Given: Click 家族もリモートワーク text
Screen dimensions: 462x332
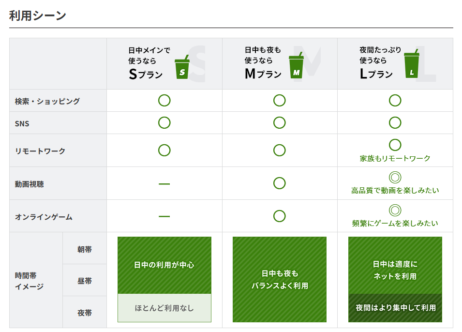Looking at the screenshot, I should (x=395, y=158).
